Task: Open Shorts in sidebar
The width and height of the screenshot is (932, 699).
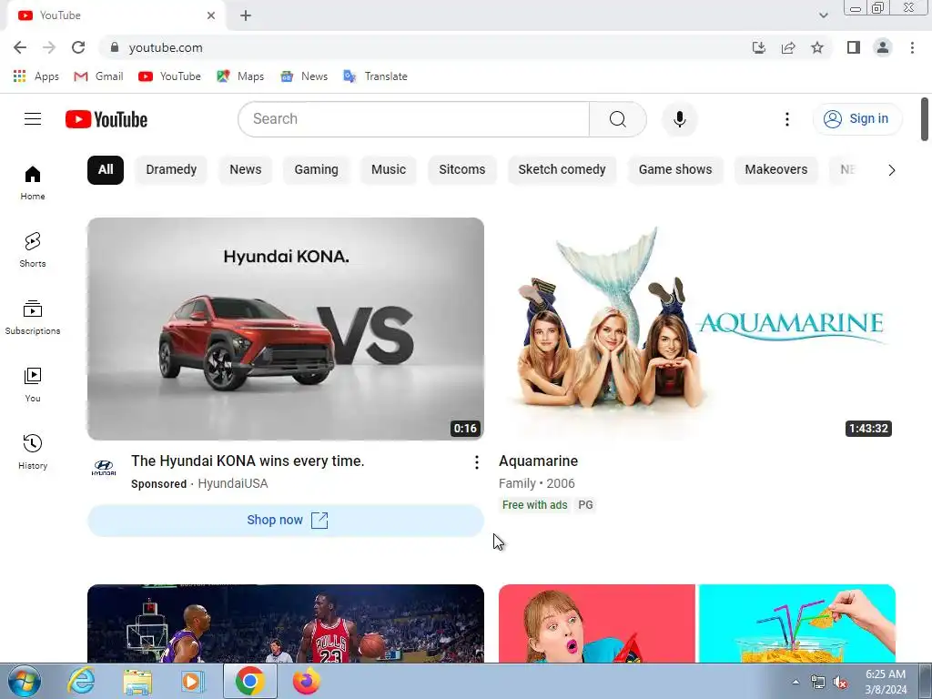Action: (x=33, y=250)
